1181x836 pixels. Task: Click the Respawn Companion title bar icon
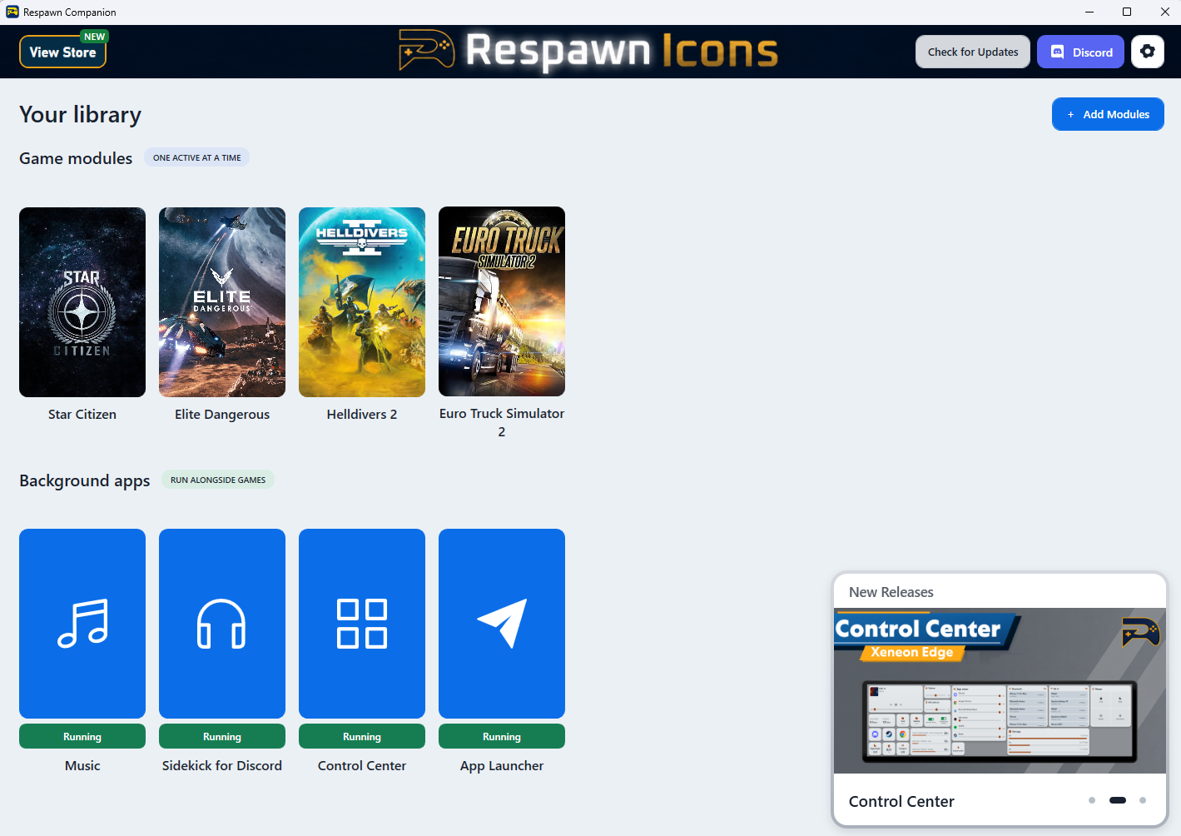point(12,12)
